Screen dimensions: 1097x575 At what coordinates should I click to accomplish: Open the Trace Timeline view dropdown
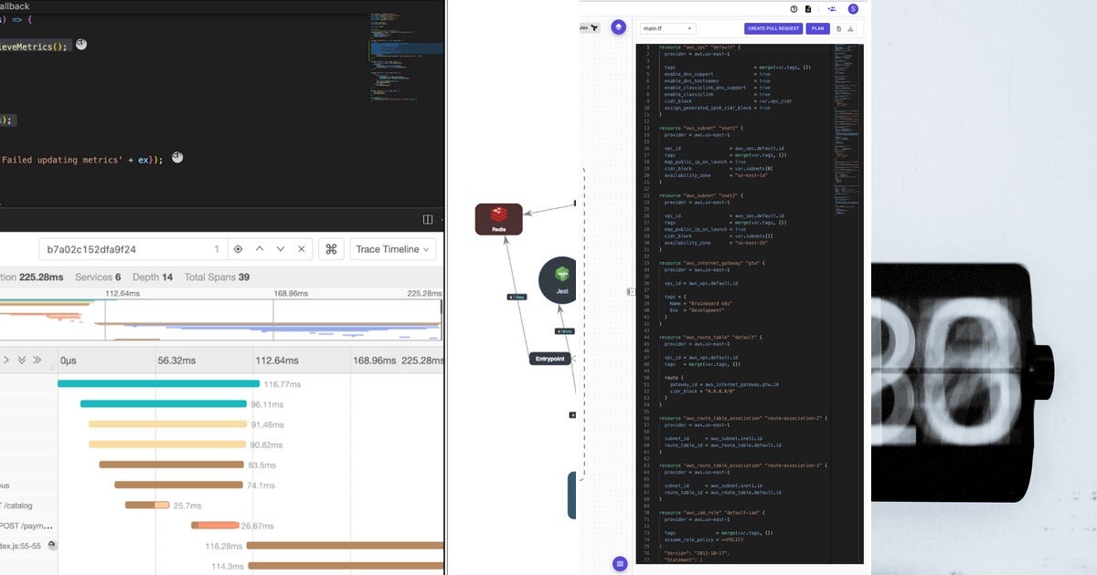tap(393, 249)
